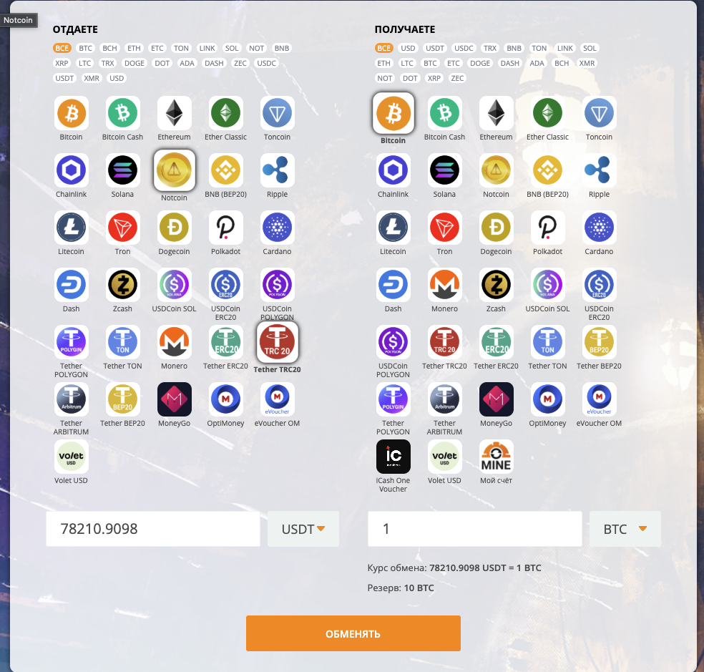Filter give list by USDT tag
Screen dimensions: 704x672
point(64,78)
